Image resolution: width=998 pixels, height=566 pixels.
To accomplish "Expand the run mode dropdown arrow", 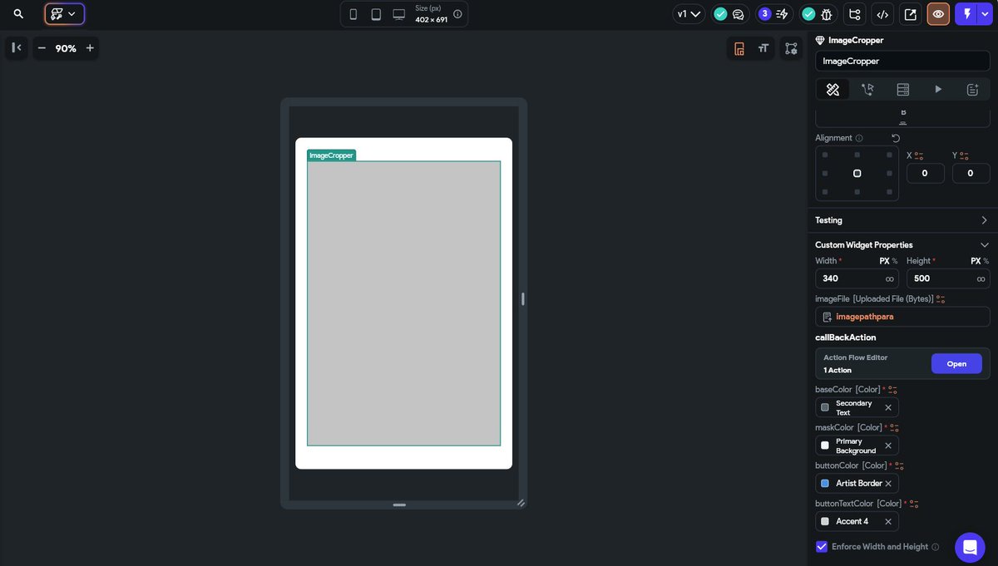I will point(986,14).
